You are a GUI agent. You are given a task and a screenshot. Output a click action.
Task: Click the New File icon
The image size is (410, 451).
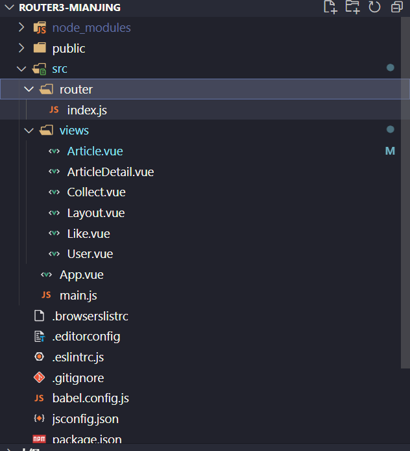point(330,7)
